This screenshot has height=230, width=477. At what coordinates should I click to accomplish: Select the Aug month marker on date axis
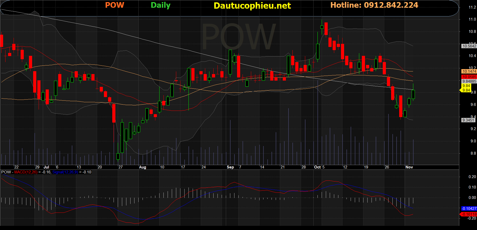(143, 167)
